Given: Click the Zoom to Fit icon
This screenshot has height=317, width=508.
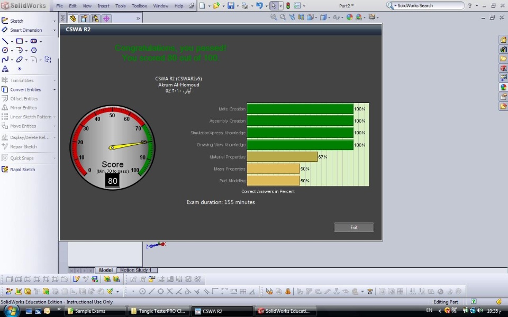Looking at the screenshot, I should (x=274, y=17).
